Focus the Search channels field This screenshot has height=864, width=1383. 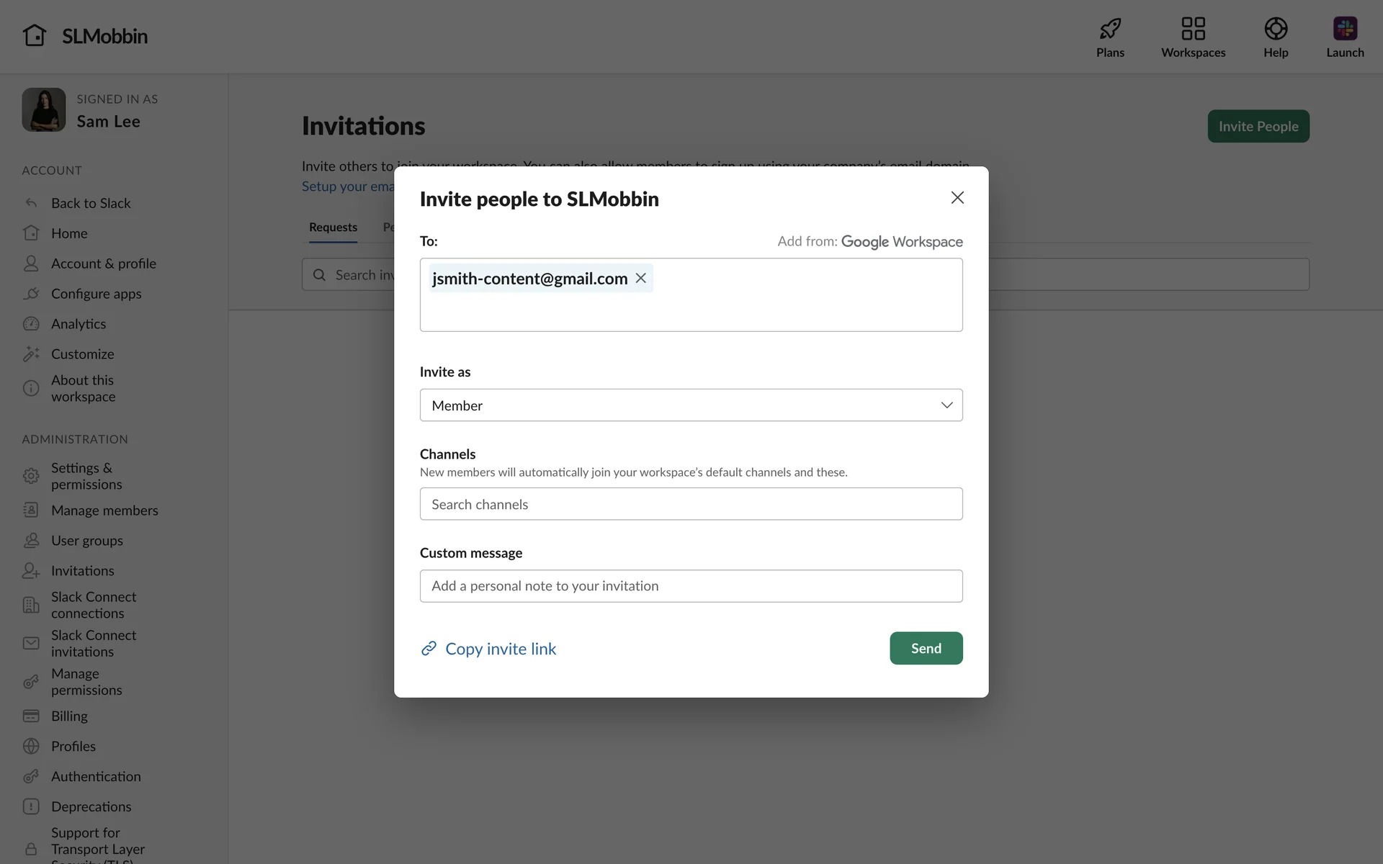tap(691, 504)
